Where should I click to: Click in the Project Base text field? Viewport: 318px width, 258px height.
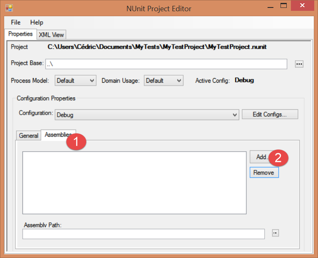(x=166, y=64)
